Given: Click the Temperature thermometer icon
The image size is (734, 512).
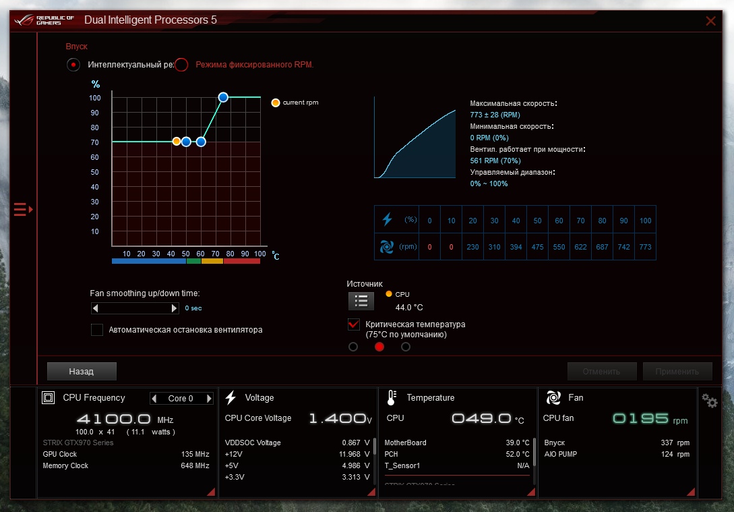Looking at the screenshot, I should 392,398.
